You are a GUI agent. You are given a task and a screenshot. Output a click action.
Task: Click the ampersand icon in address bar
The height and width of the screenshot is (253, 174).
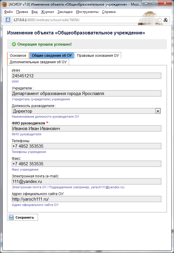click(x=166, y=20)
